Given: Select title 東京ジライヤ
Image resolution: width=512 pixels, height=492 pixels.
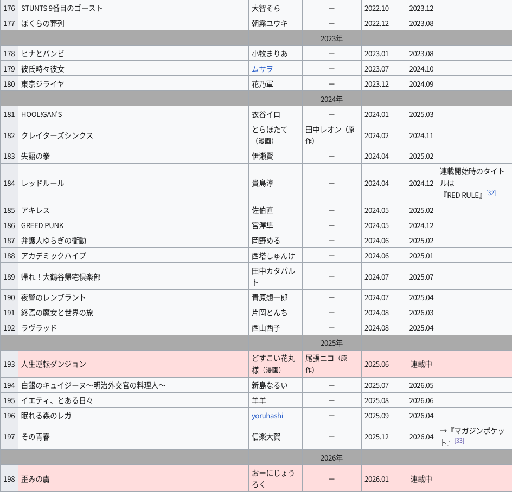Looking at the screenshot, I should [43, 84].
